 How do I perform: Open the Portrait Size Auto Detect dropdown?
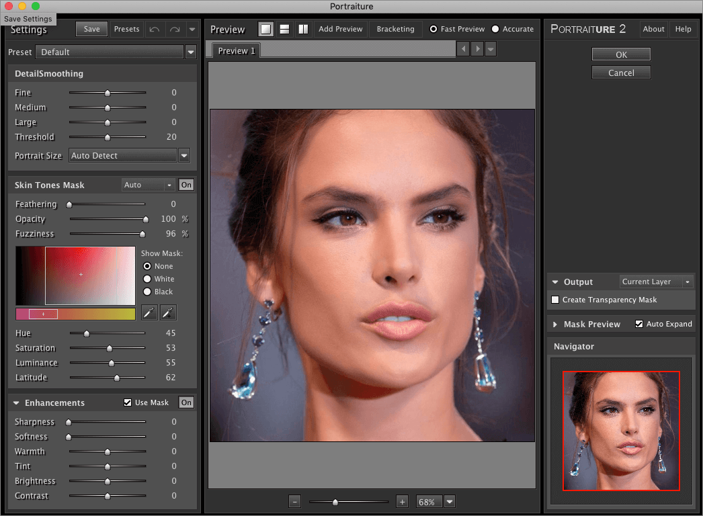click(183, 155)
